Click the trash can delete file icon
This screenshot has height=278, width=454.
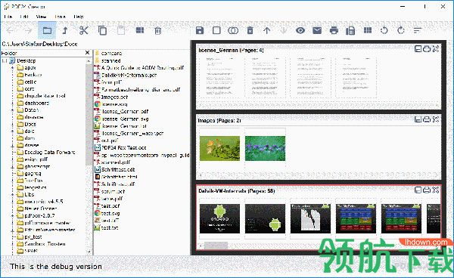click(158, 31)
